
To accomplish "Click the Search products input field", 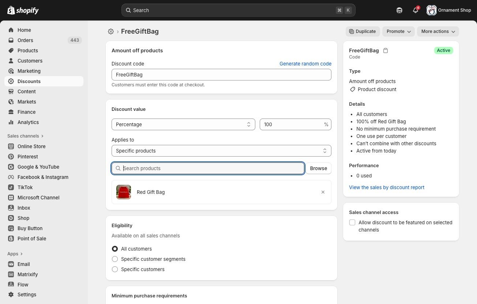I will [x=212, y=168].
